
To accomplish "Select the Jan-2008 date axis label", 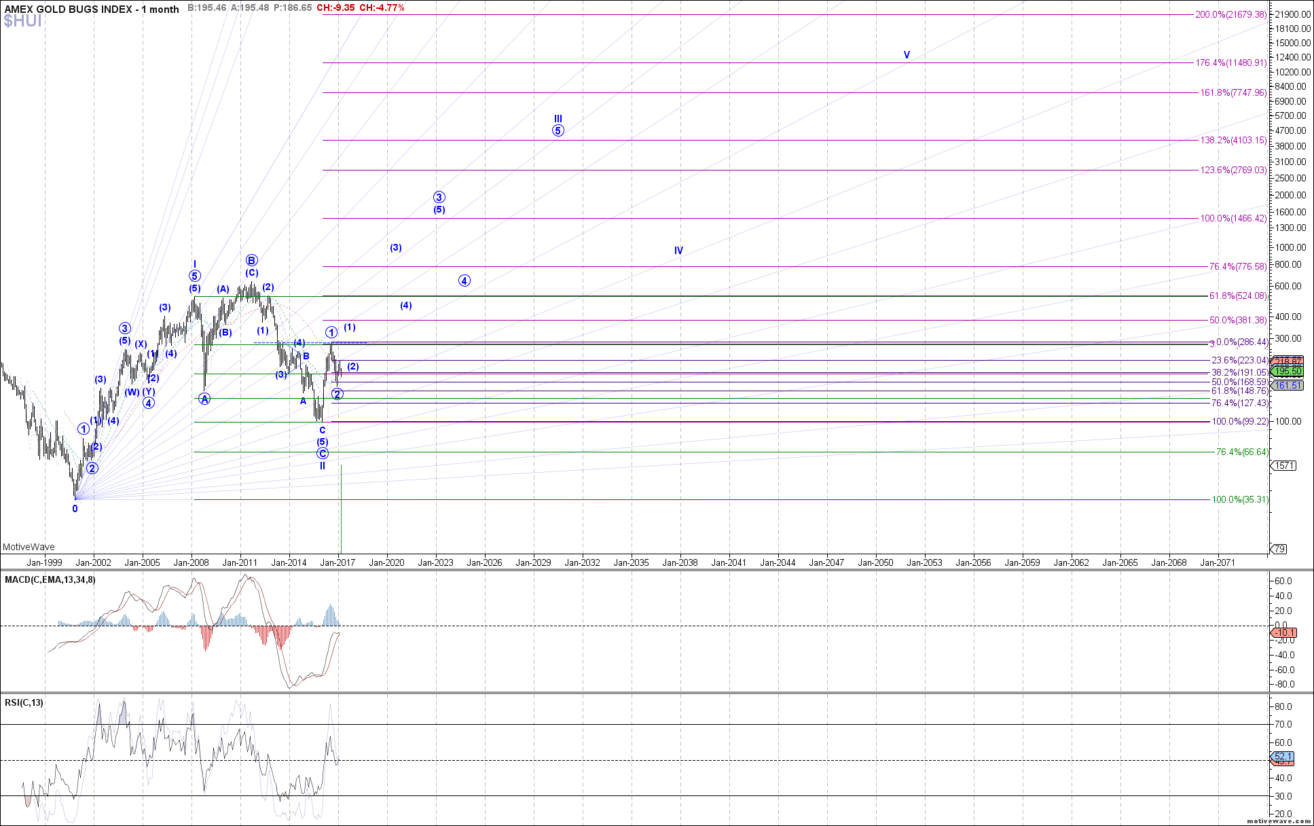I will pyautogui.click(x=191, y=562).
